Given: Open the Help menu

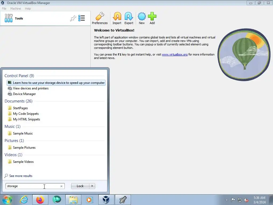Looking at the screenshot, I should [28, 9].
